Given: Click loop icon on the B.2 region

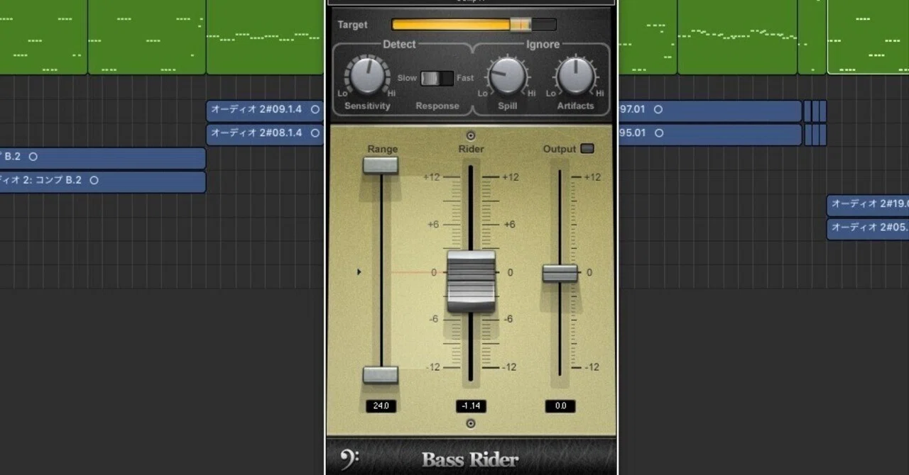Looking at the screenshot, I should pyautogui.click(x=33, y=157).
